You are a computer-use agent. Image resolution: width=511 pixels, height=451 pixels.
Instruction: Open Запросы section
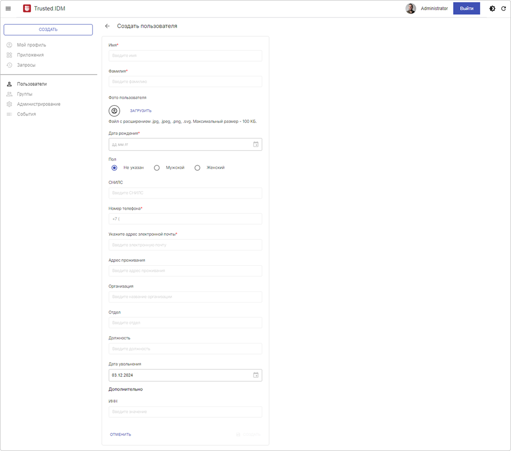(x=26, y=65)
